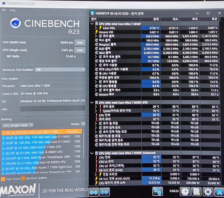Viewport: 224px width, 198px height.
Task: Click the DTS CPU 전체 thermometer icon
Action: pos(96,115)
